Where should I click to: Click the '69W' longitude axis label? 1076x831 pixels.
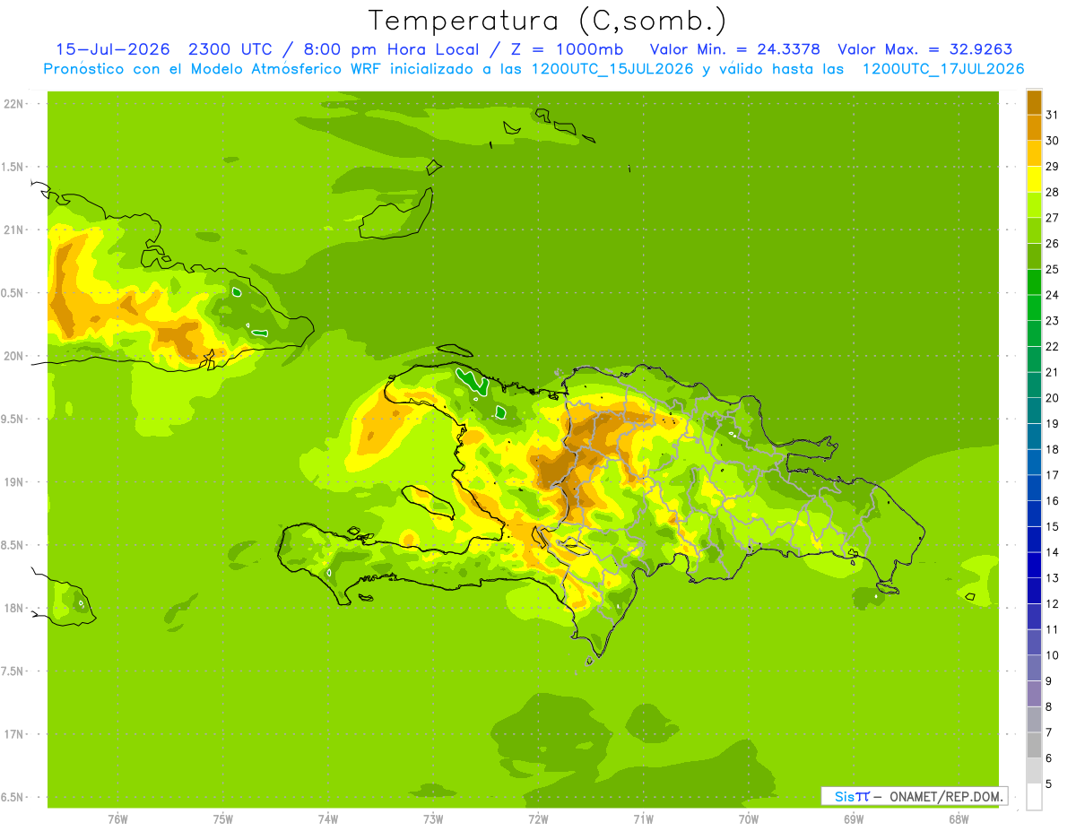[854, 820]
